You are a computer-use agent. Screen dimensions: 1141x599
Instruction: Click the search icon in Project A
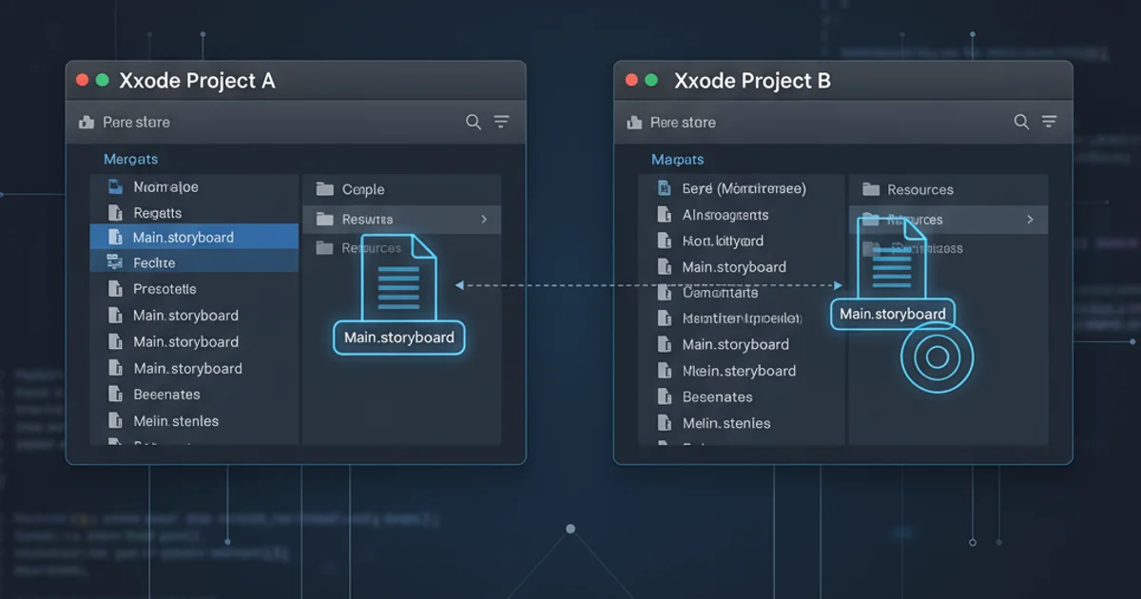tap(473, 122)
